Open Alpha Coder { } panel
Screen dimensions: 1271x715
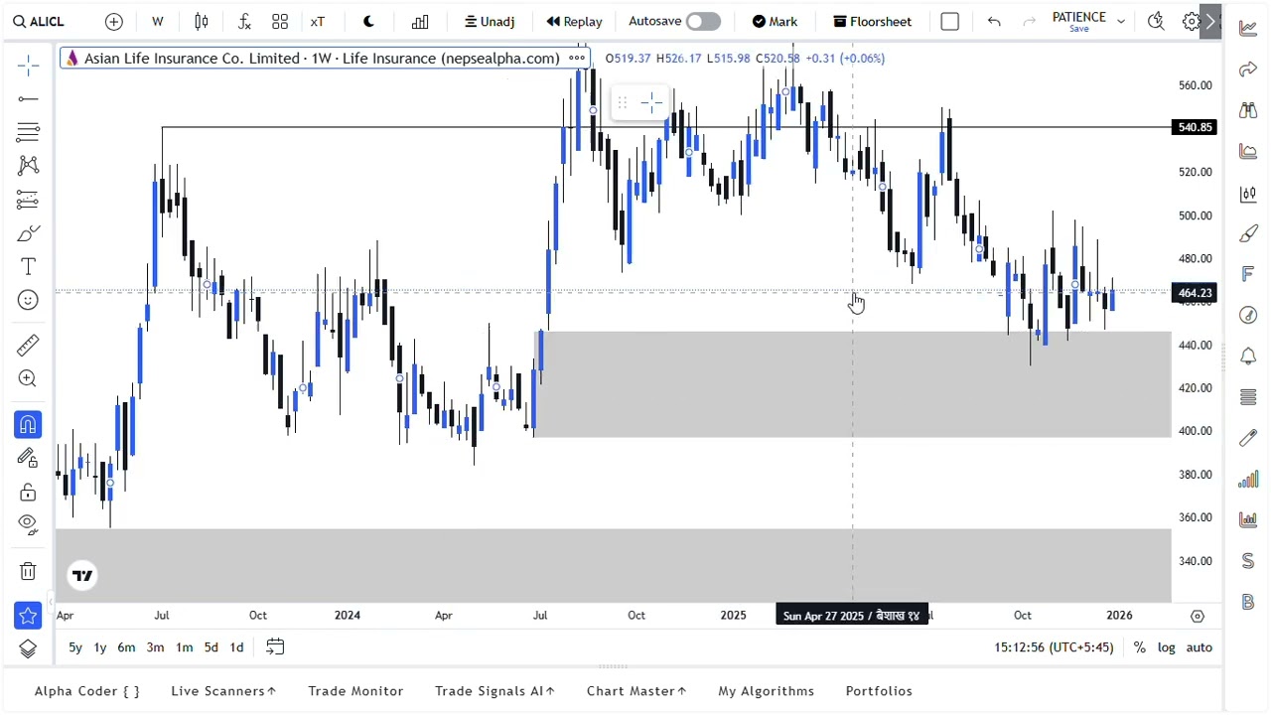point(87,691)
